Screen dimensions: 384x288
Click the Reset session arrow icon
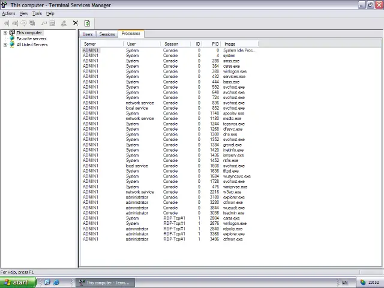click(44, 23)
